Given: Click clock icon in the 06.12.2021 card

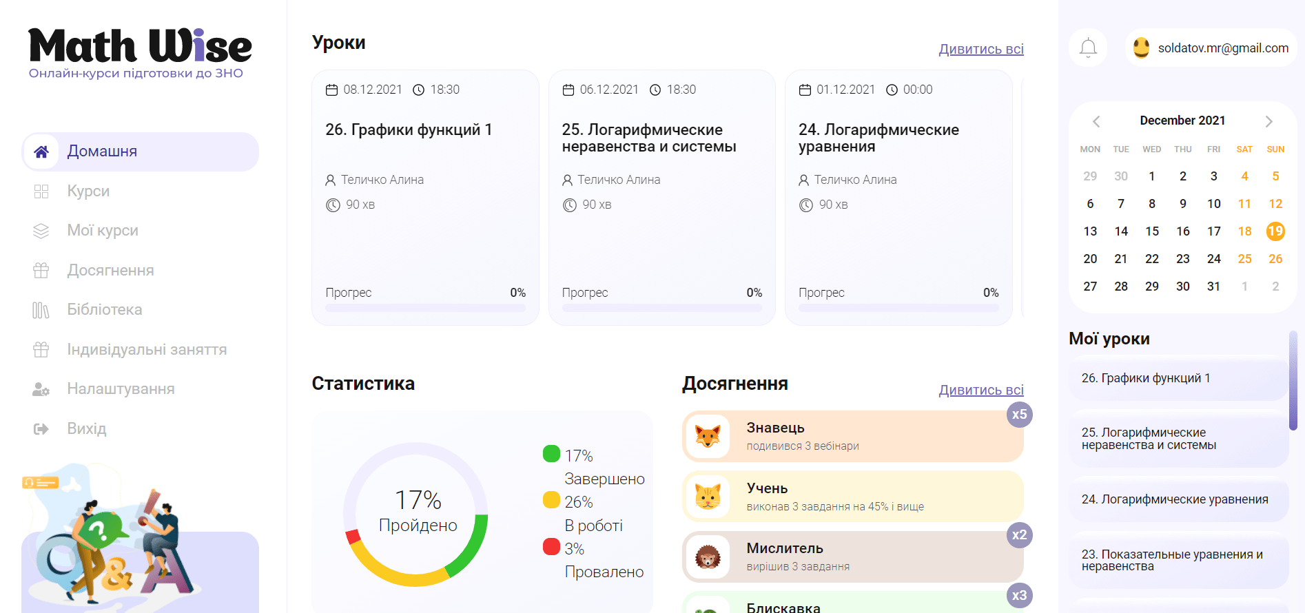Looking at the screenshot, I should [x=655, y=90].
